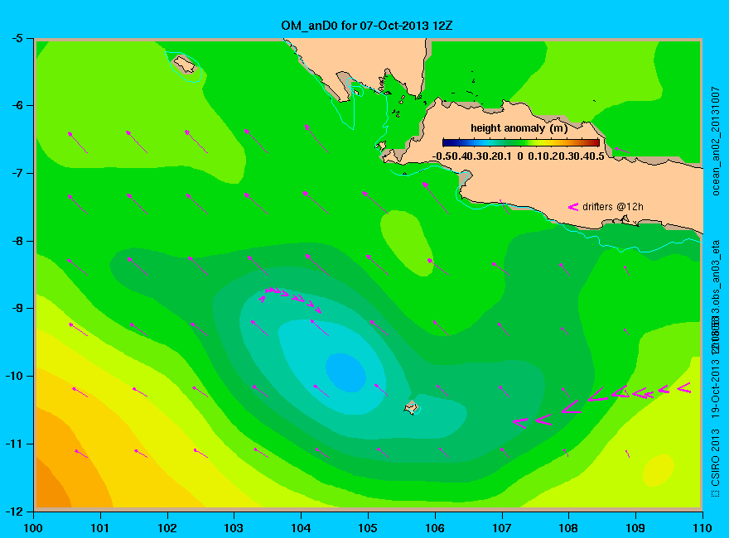Click the x-axis label 108

click(568, 528)
